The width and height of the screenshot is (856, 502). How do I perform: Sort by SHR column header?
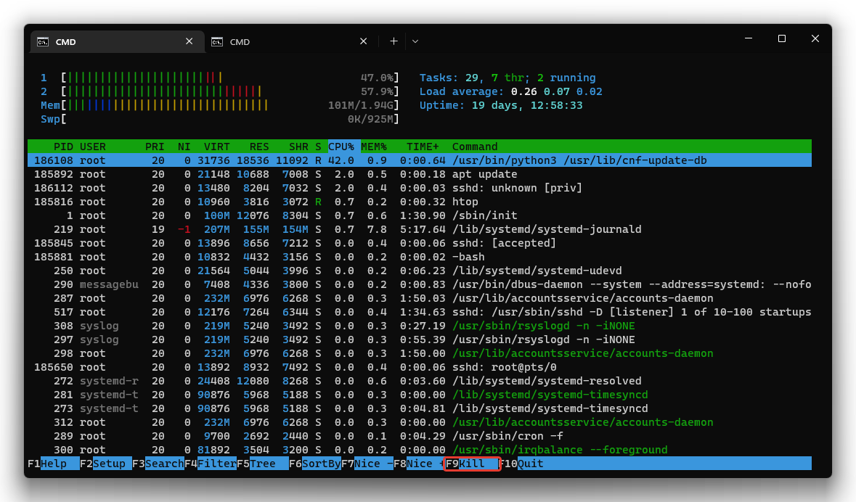pos(298,147)
